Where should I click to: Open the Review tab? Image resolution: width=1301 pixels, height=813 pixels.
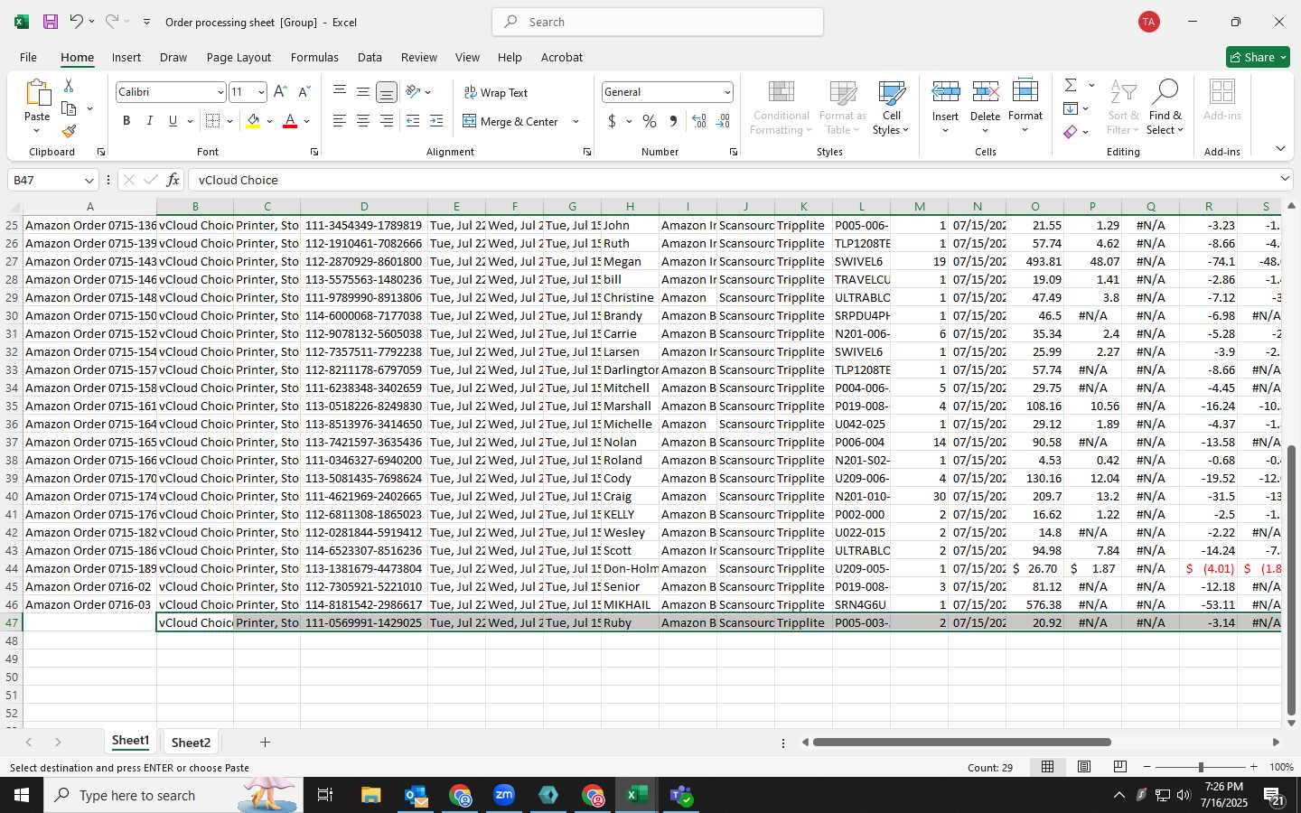[419, 57]
